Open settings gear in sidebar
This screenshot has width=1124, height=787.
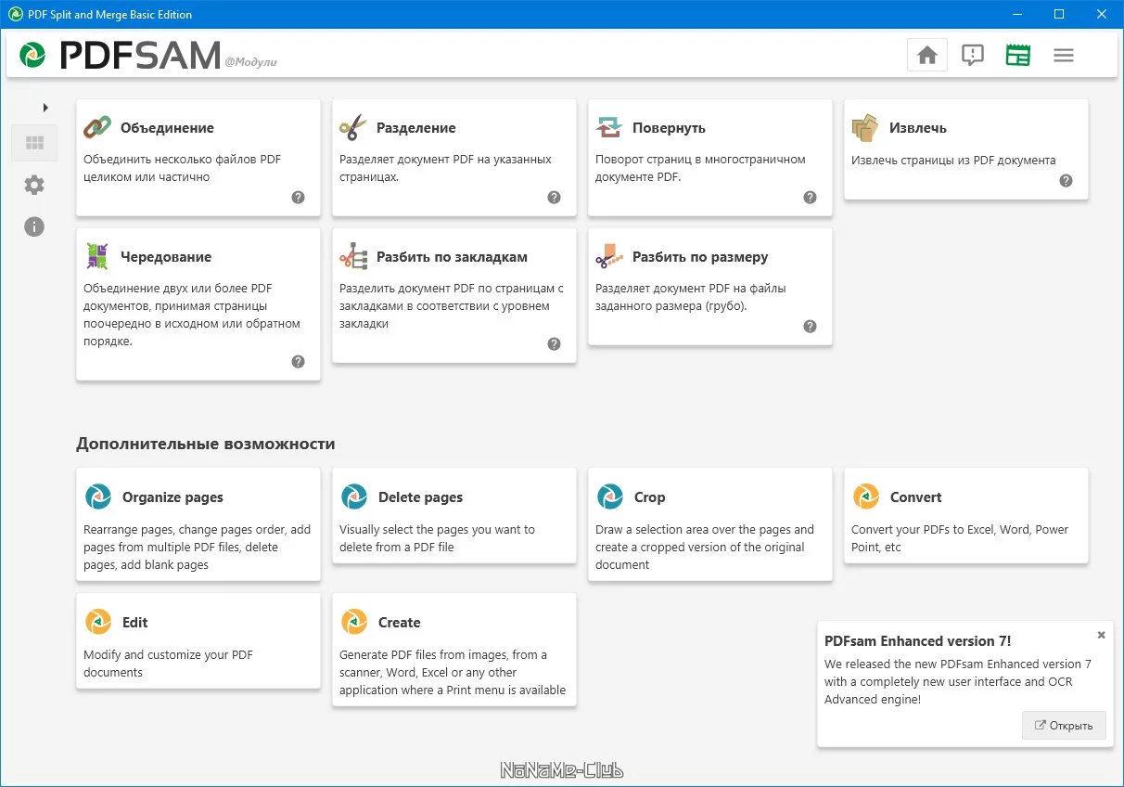[x=34, y=185]
